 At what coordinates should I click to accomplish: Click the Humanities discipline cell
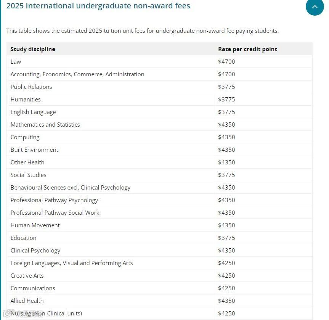point(26,100)
